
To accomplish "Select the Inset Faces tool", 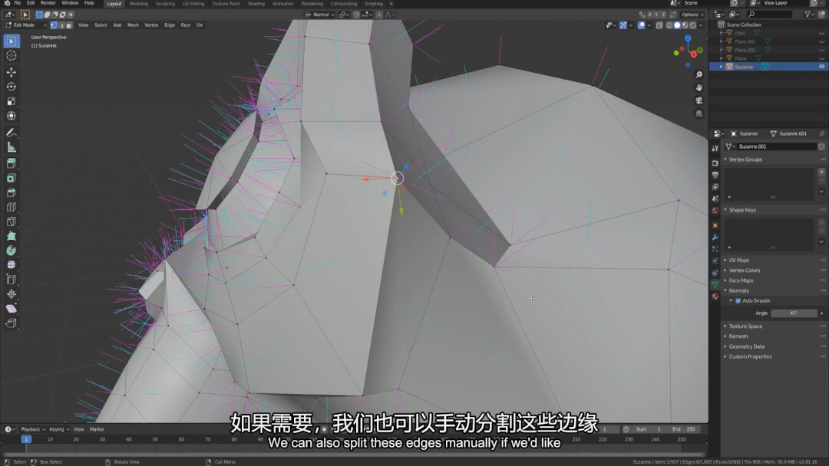I will [x=11, y=179].
